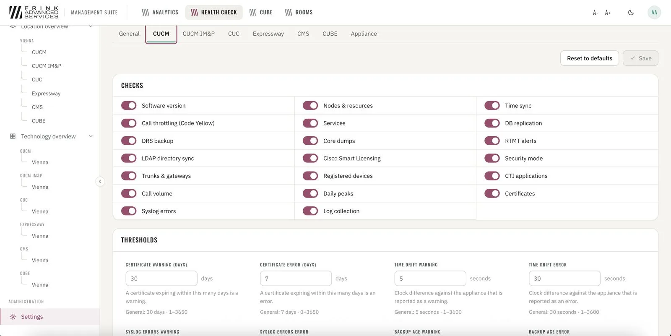Click the Settings gear icon in sidebar
This screenshot has height=336, width=671.
coord(13,317)
